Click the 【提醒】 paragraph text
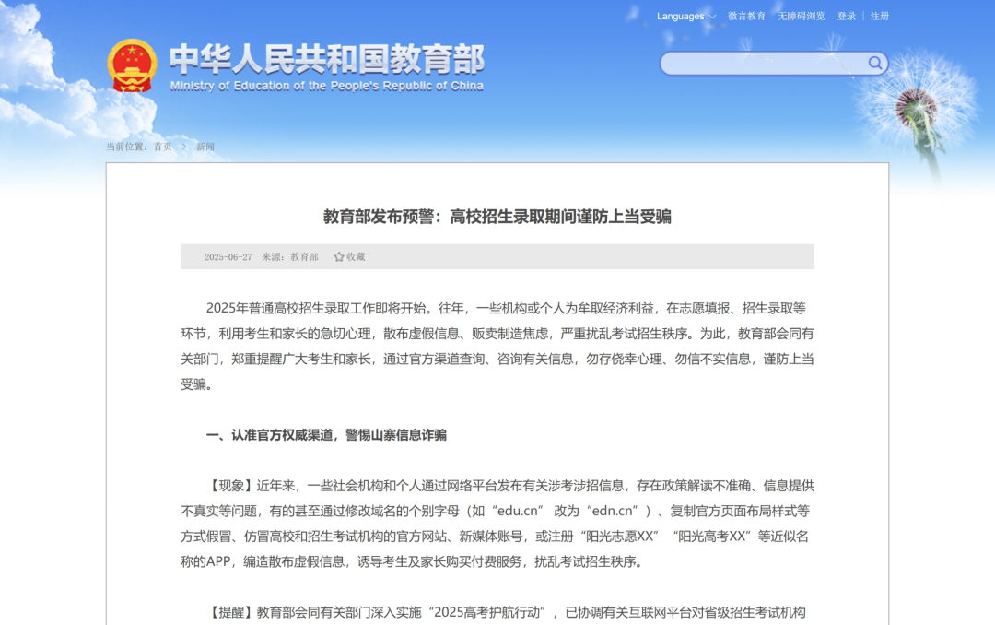The height and width of the screenshot is (625, 995). [x=497, y=612]
